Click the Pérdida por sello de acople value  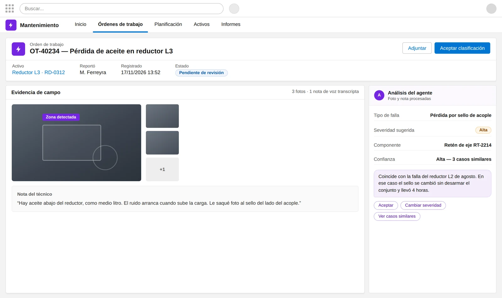461,115
